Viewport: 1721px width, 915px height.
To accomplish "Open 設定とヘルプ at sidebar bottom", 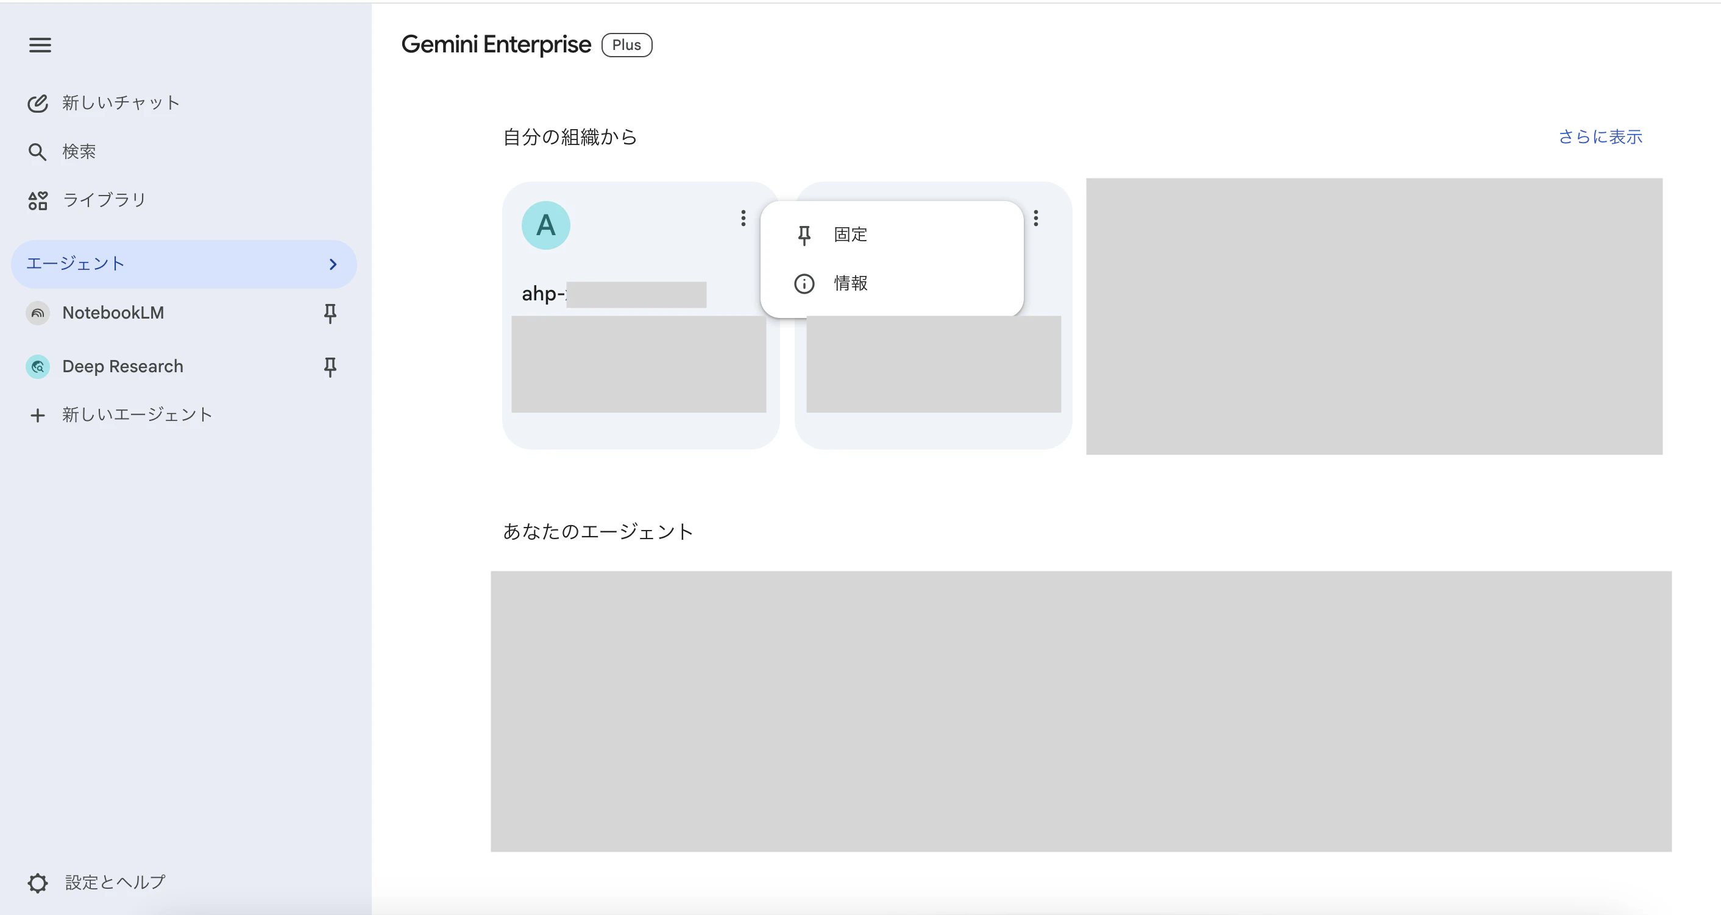I will [x=115, y=883].
